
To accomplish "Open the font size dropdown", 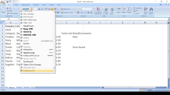I will click(x=37, y=9).
